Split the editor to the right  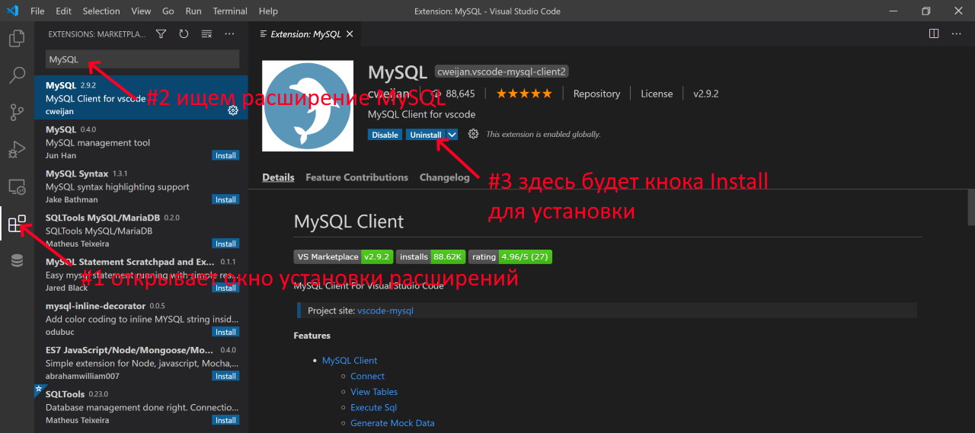[934, 33]
